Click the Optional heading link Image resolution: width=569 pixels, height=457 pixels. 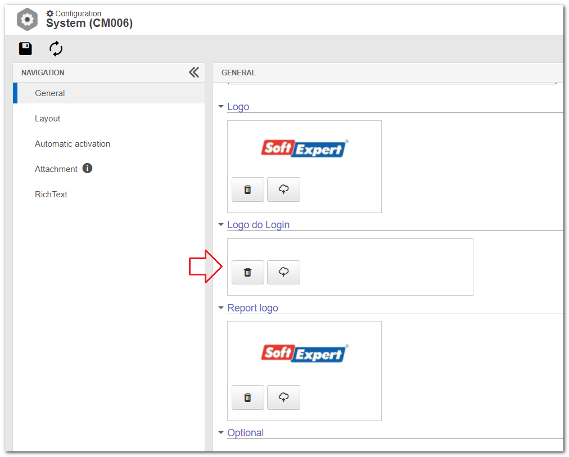click(x=245, y=433)
